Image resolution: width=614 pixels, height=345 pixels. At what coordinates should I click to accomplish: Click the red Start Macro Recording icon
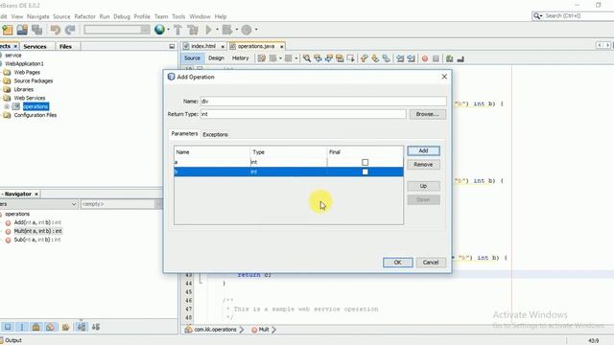point(425,58)
